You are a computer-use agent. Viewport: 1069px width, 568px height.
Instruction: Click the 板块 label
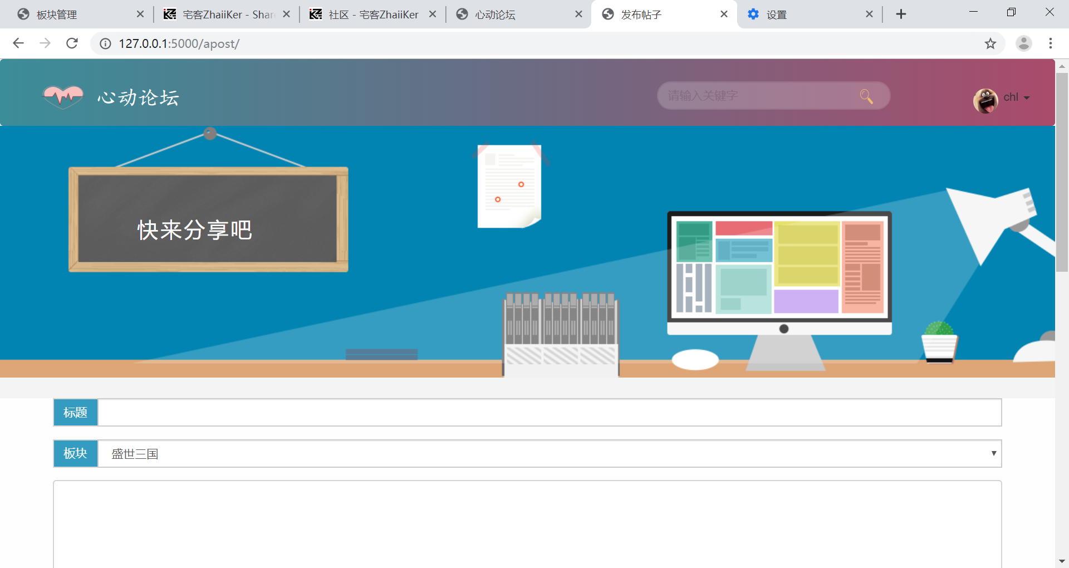pos(76,454)
